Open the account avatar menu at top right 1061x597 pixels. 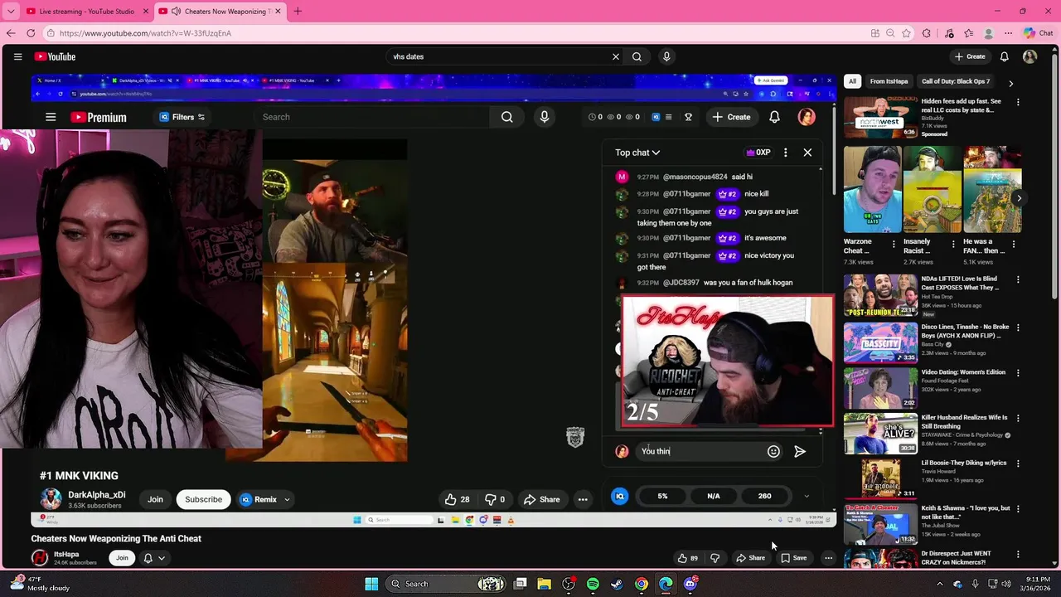(x=1030, y=56)
